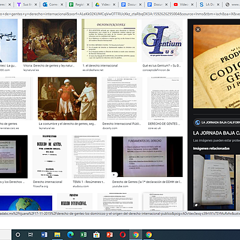The height and width of the screenshot is (240, 240).
Task: Click the 'TEMA 1 - Resúmenes' caption
Action: point(89,182)
